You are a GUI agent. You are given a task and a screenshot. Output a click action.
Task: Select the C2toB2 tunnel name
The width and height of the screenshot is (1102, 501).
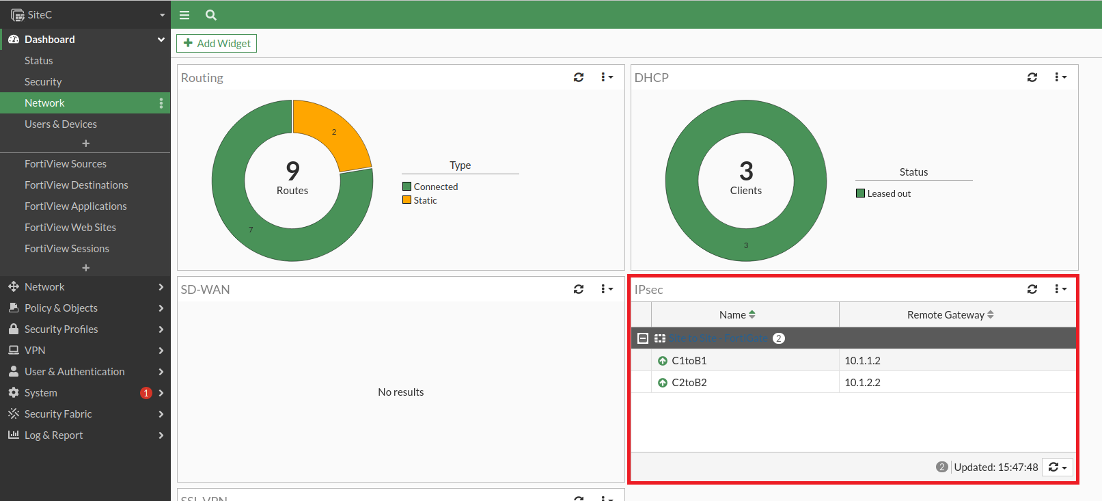pyautogui.click(x=689, y=383)
